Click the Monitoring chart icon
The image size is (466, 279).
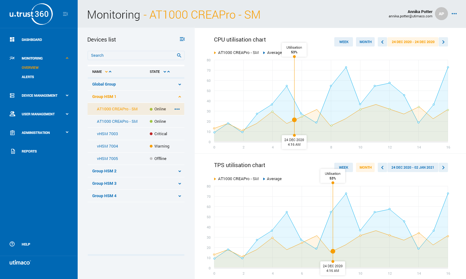click(x=12, y=58)
